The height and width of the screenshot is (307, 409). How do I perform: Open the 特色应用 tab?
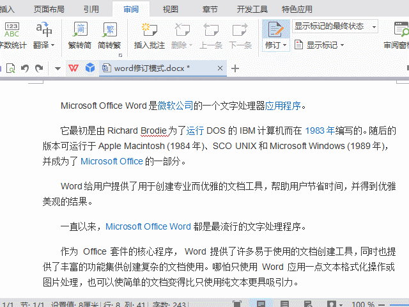point(297,10)
